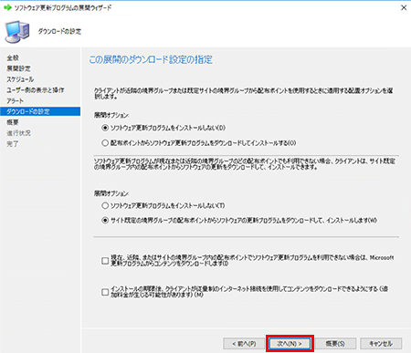Click the 'この展開のダウンロード設定の指定' heading
The width and height of the screenshot is (411, 353).
(151, 59)
